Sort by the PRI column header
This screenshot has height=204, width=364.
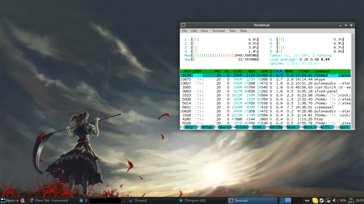(217, 71)
